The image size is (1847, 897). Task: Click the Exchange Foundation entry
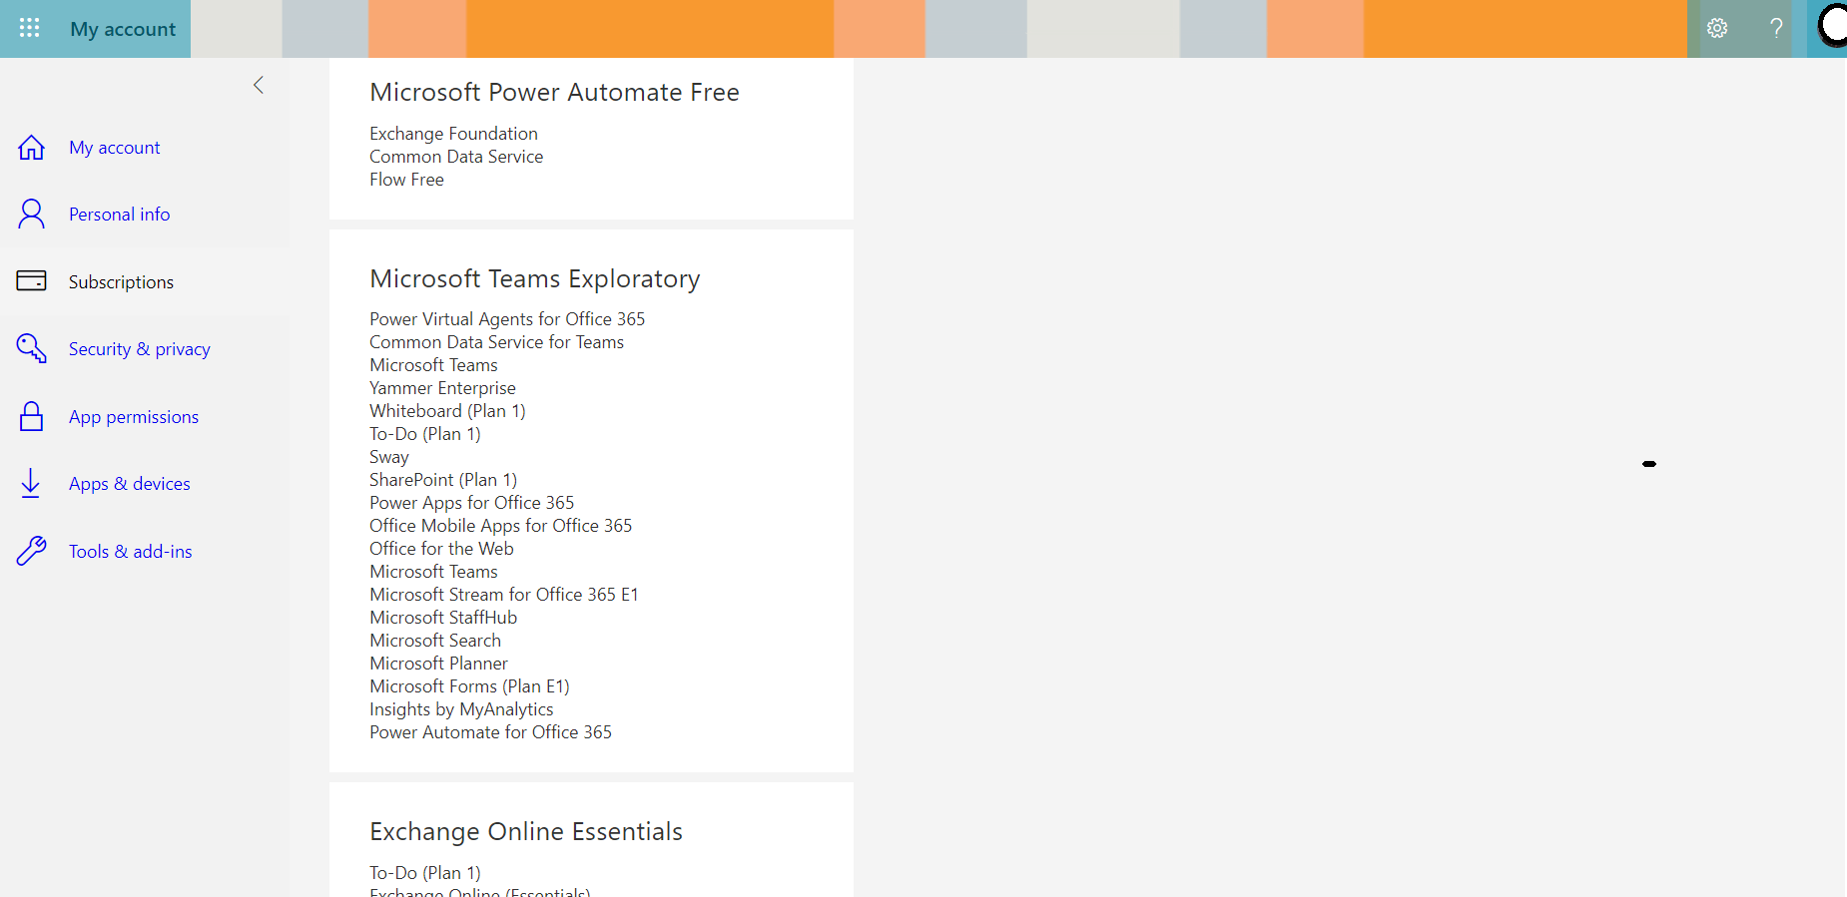453,134
